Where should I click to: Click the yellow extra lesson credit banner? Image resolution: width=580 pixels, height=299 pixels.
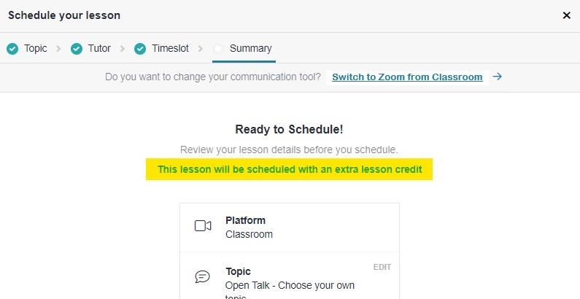[x=289, y=170]
